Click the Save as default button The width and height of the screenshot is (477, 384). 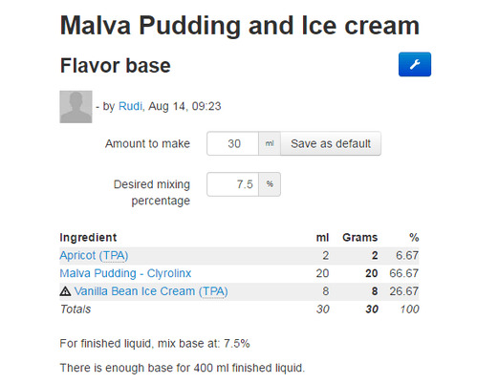[331, 143]
